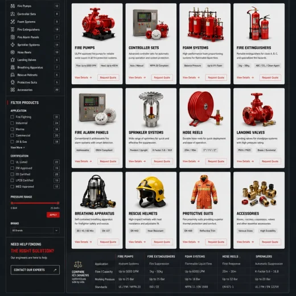Expand View More under Application filters
The image size is (296, 296).
[18, 147]
